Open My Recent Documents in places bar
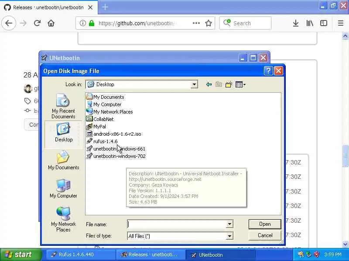Image resolution: width=349 pixels, height=261 pixels. point(63,107)
